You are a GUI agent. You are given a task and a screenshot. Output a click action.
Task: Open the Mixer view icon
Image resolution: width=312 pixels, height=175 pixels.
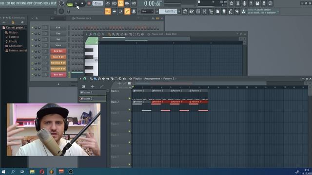coord(205,12)
